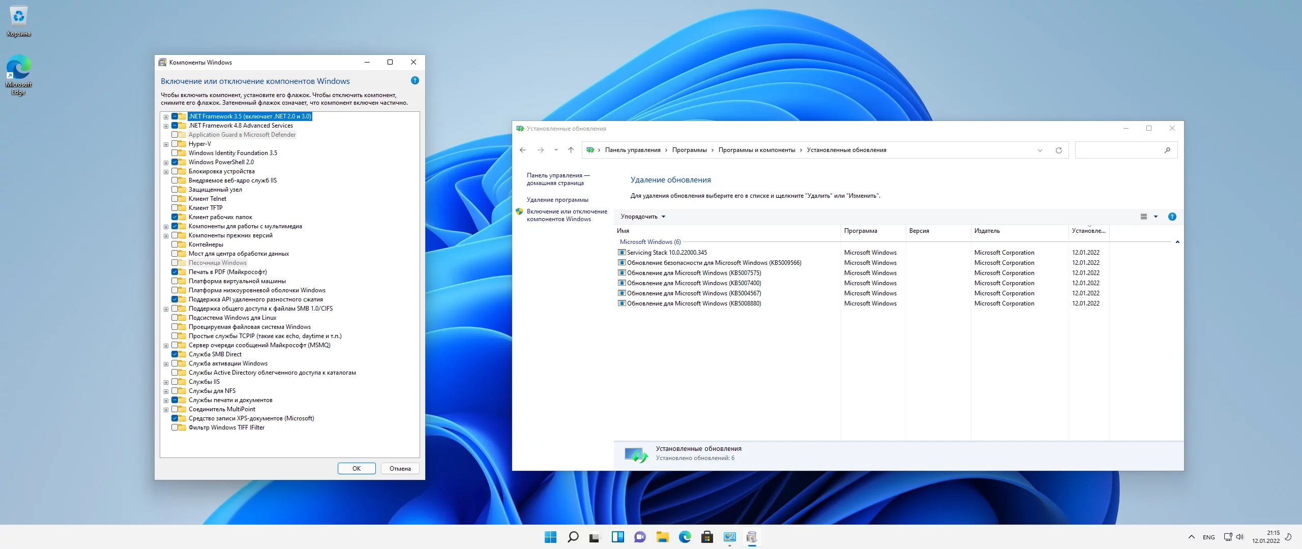Sort by the Издатель column header
Image resolution: width=1302 pixels, height=549 pixels.
click(987, 231)
